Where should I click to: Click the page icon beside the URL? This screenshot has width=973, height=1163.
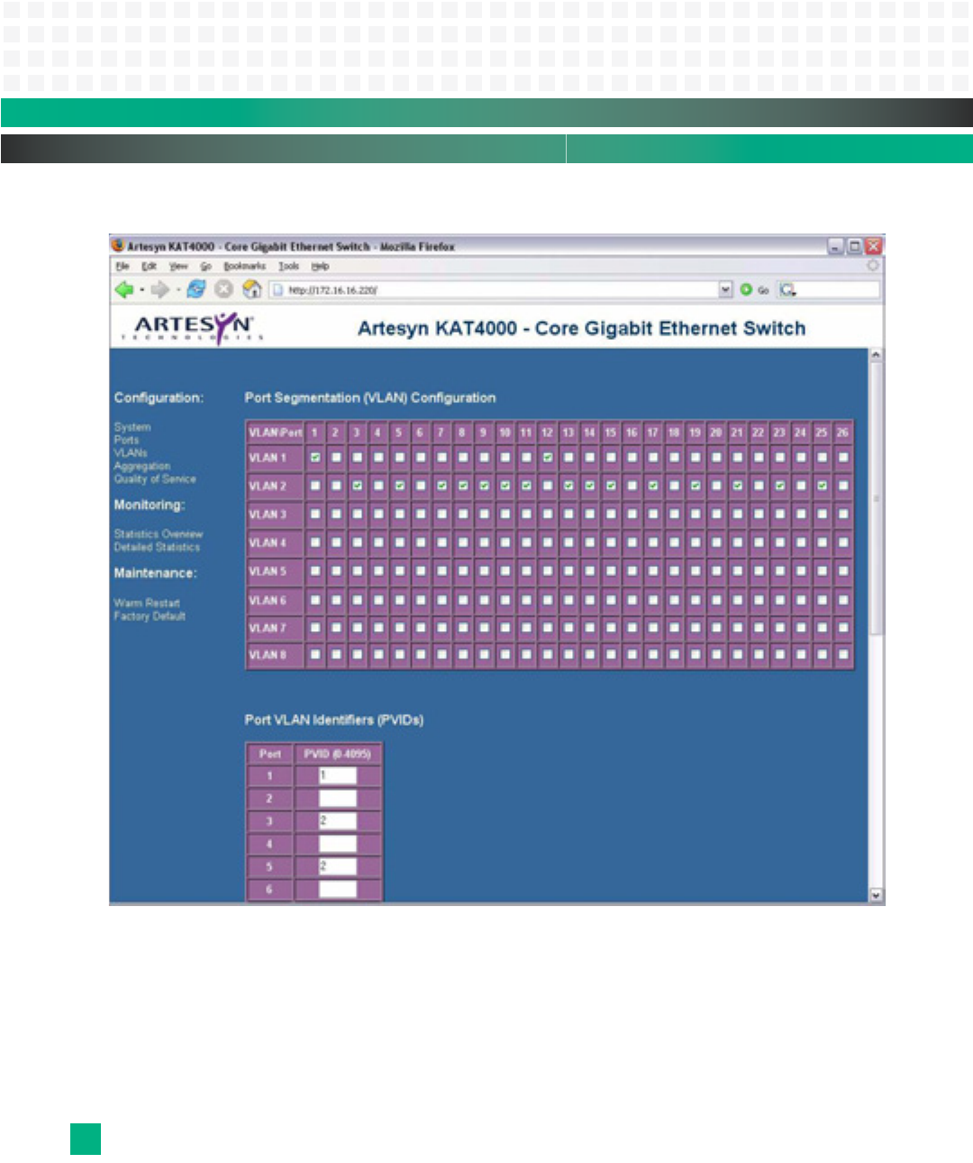(x=278, y=289)
